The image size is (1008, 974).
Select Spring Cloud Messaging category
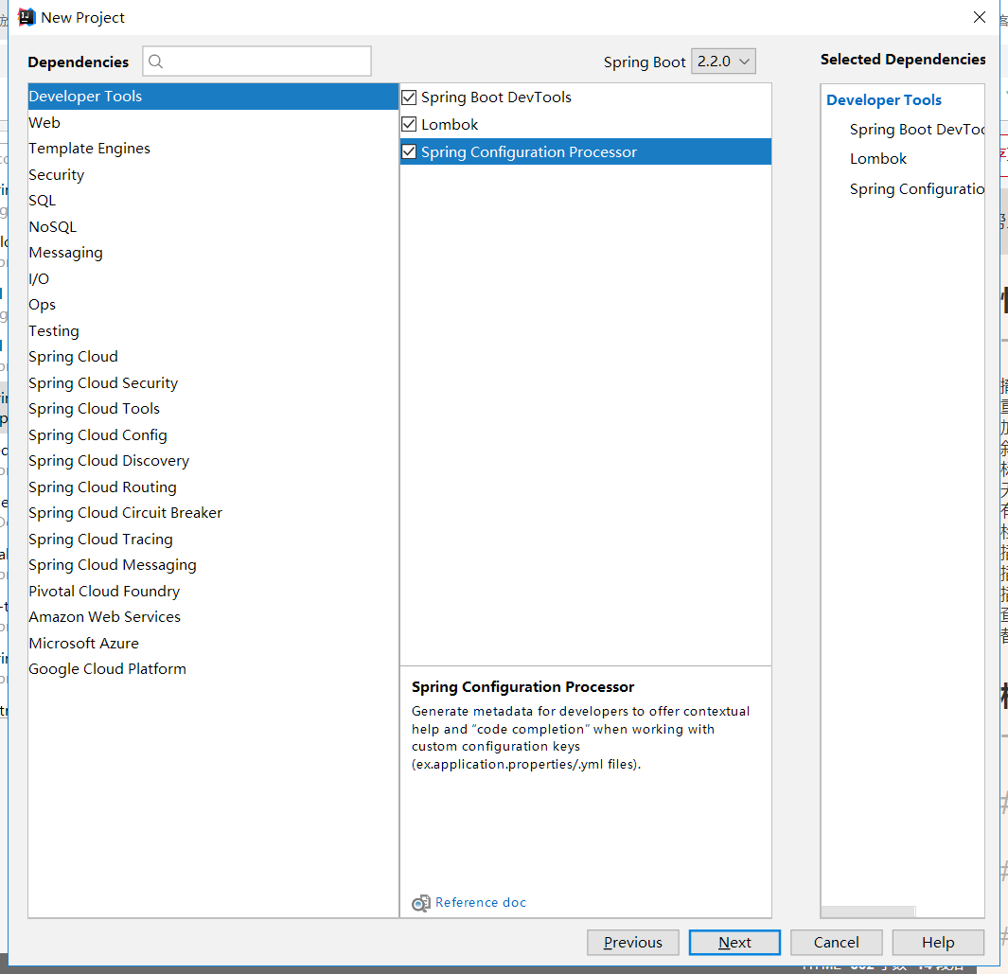coord(213,565)
